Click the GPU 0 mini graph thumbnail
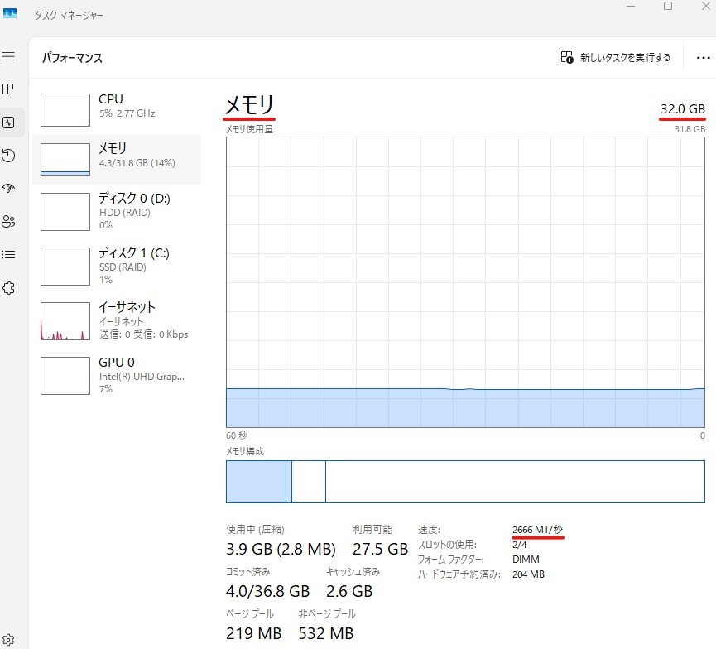716x649 pixels. tap(65, 376)
